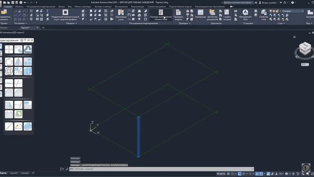Toggle polar tracking in status bar
This screenshot has height=177, width=314.
(243, 174)
